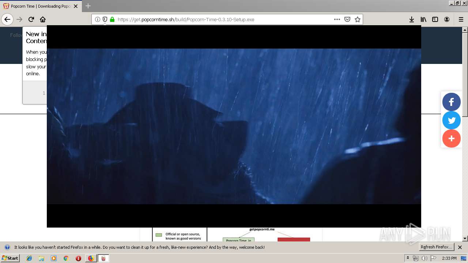View the secure connection padlock details
Image resolution: width=468 pixels, height=263 pixels.
pos(112,19)
